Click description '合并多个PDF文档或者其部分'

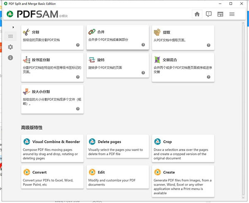pos(108,40)
